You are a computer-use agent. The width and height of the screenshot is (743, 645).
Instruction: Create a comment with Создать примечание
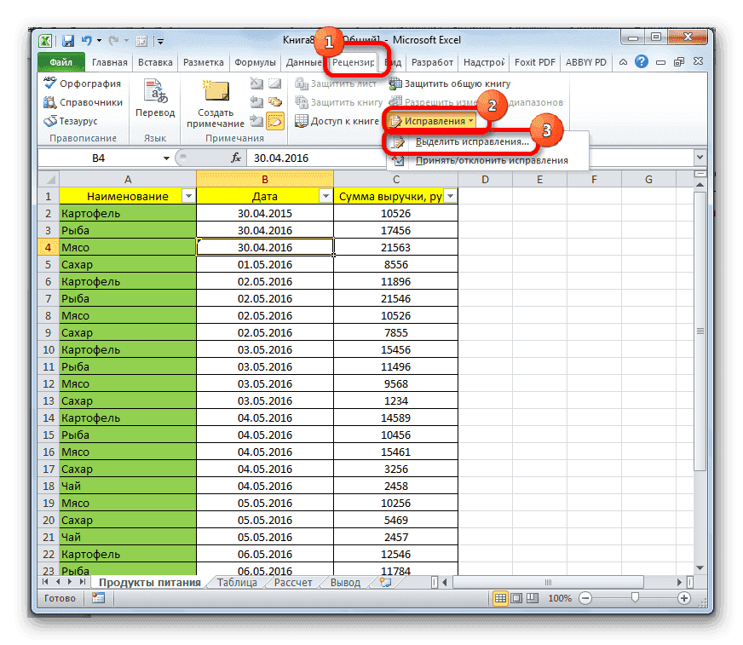pos(216,98)
